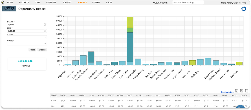
Task: Open the End date calendar picker
Action: click(x=45, y=31)
